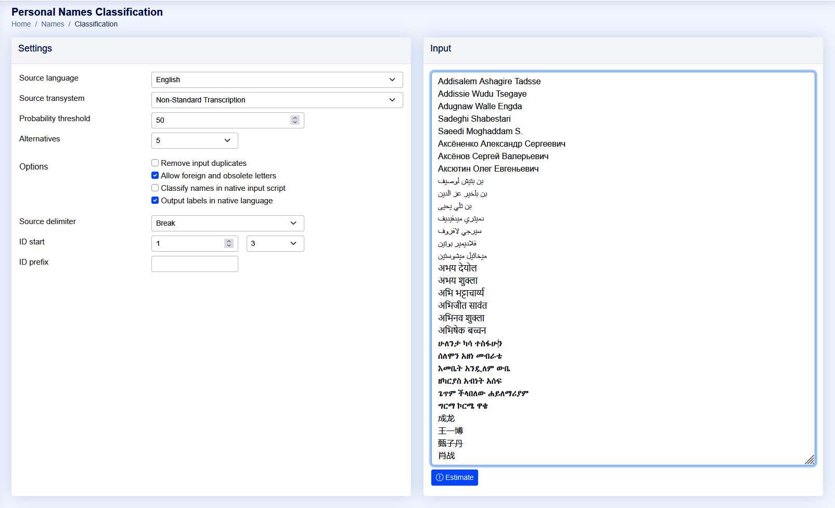Click the ID start spinner arrows
The width and height of the screenshot is (835, 508).
point(229,243)
